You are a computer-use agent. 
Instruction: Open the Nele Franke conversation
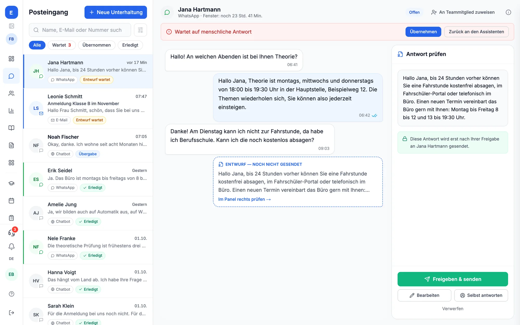coord(88,247)
